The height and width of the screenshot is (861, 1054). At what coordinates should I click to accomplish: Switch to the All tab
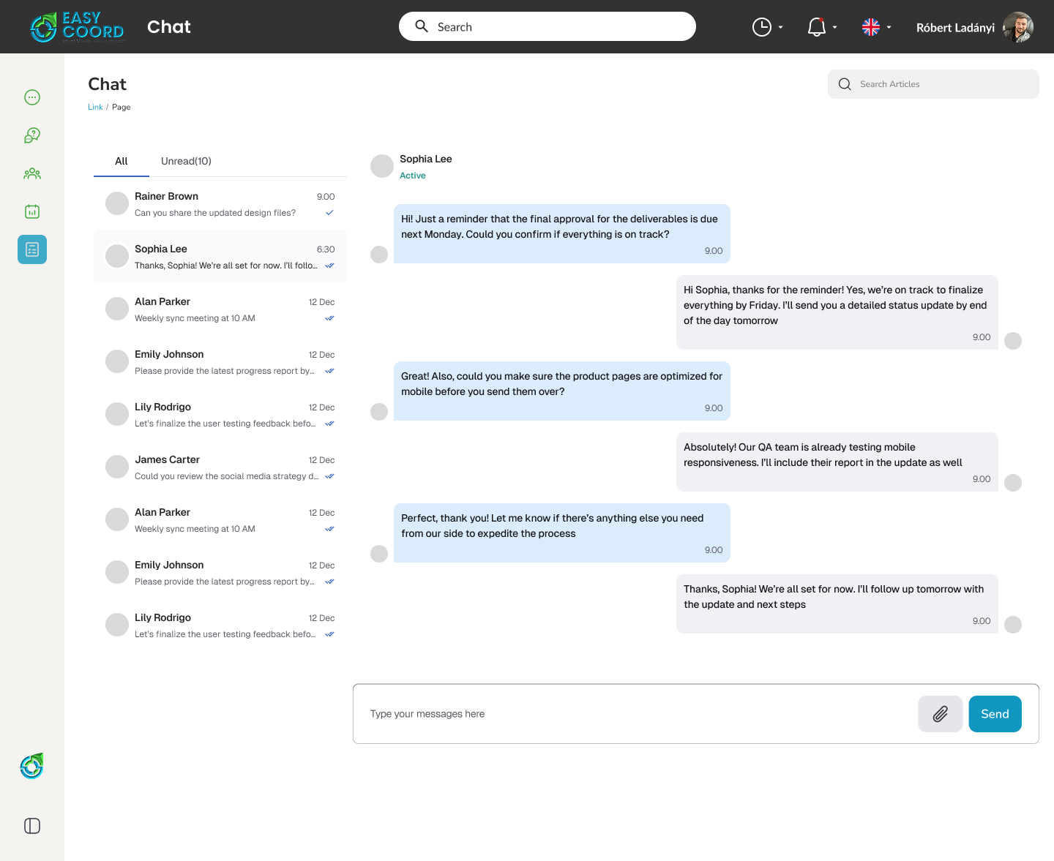pos(122,161)
